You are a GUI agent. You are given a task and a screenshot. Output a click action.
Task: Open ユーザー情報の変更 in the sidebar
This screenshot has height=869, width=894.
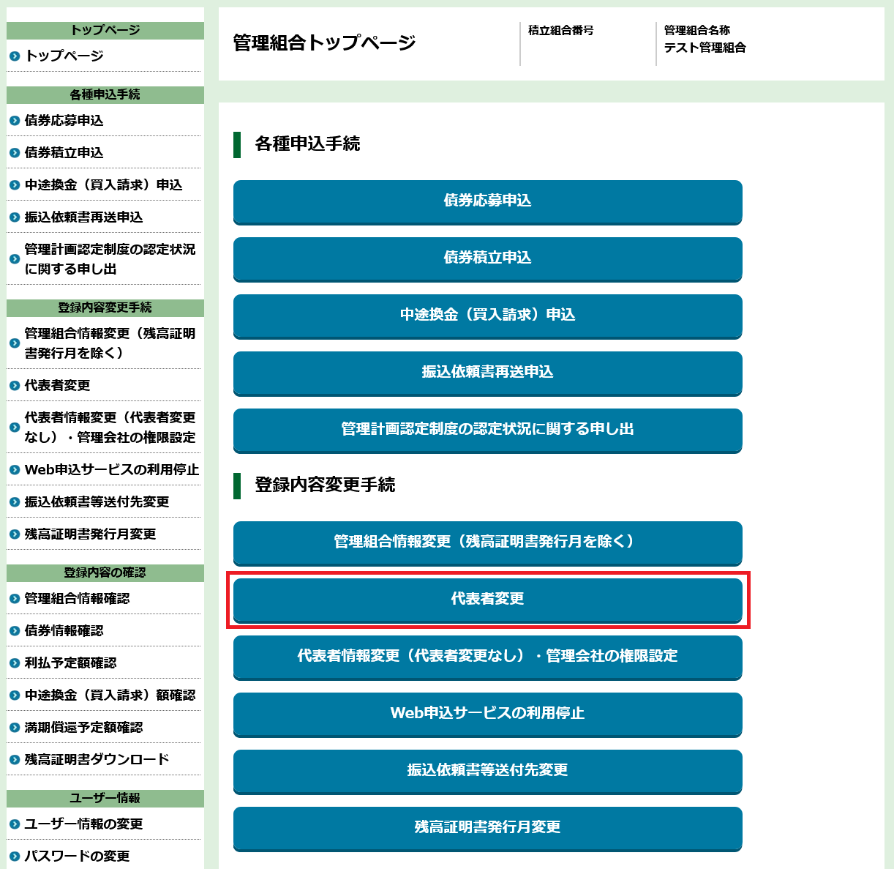pos(83,824)
